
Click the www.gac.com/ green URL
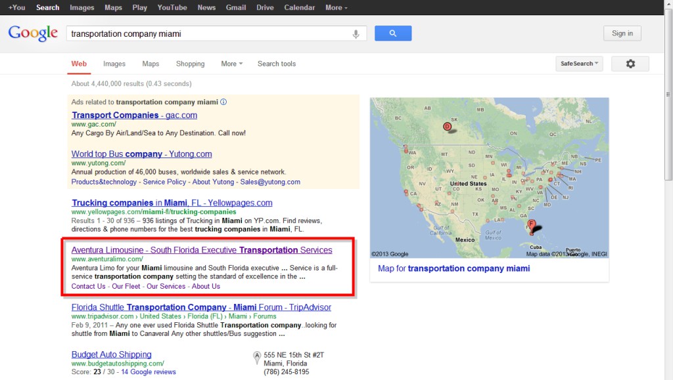[x=93, y=124]
